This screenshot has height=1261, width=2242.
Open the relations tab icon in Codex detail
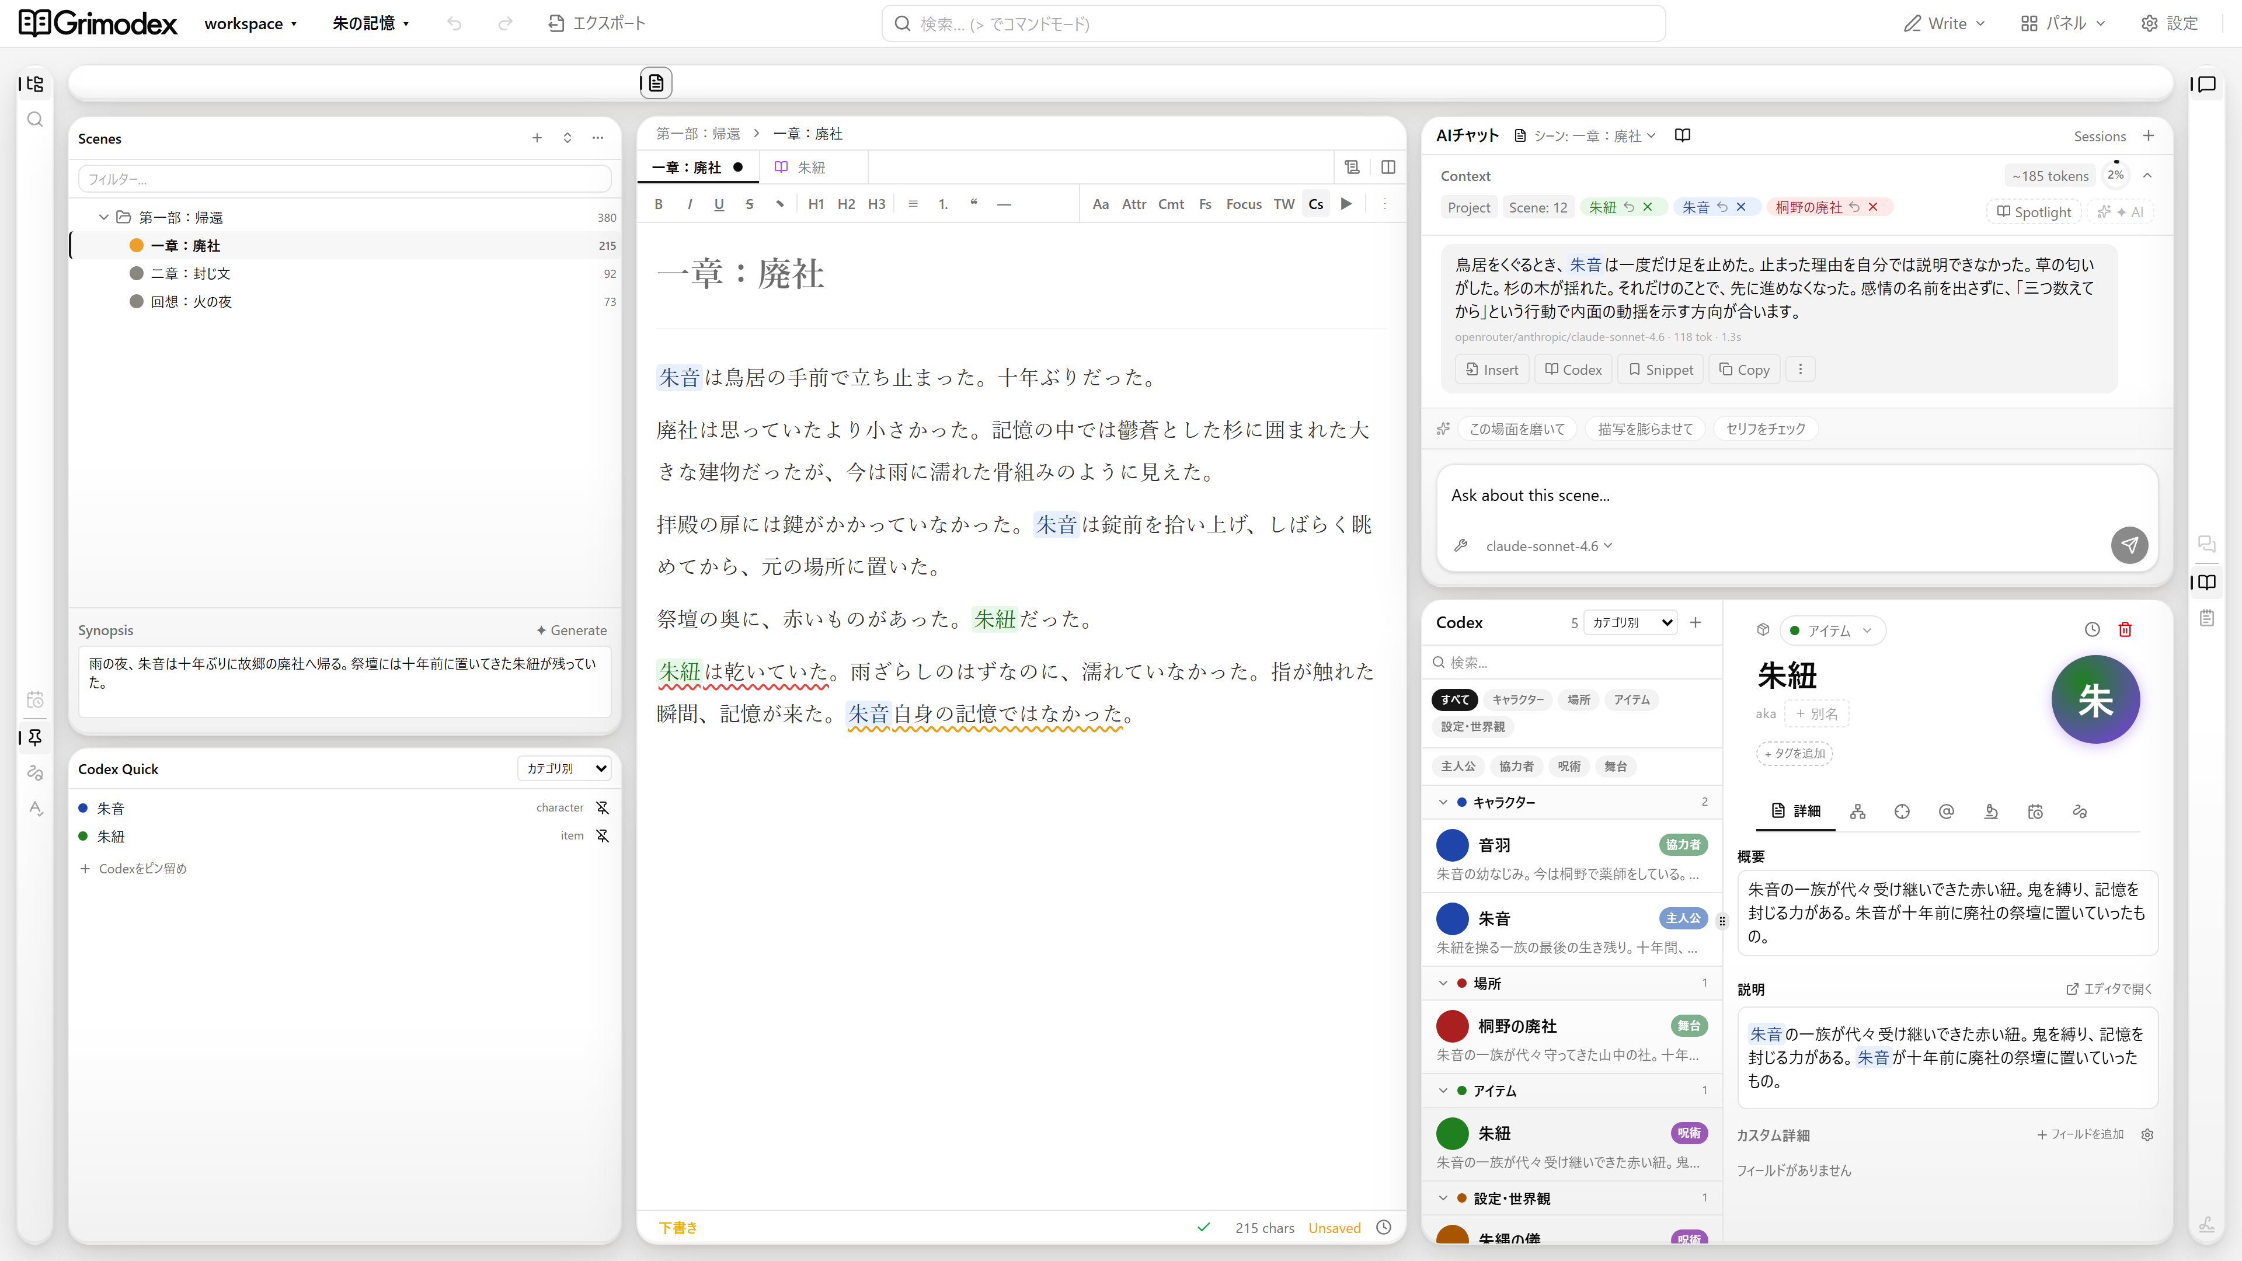[1857, 811]
